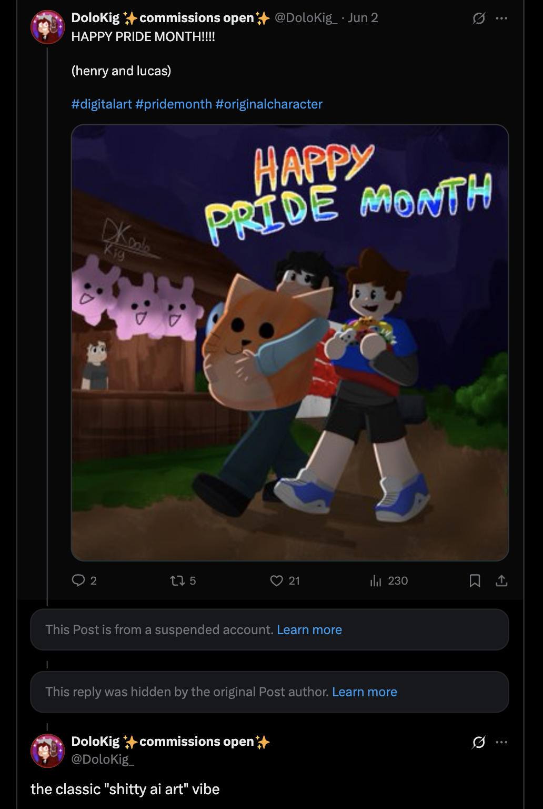This screenshot has height=809, width=543.
Task: Bookmark the Happy Pride Month post
Action: (x=475, y=580)
